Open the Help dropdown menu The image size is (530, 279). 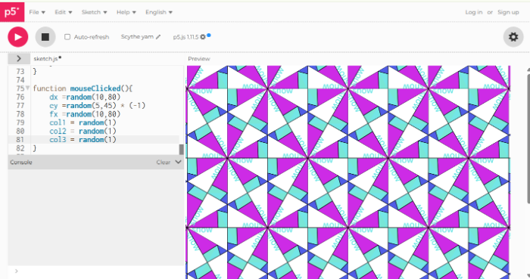click(x=126, y=12)
